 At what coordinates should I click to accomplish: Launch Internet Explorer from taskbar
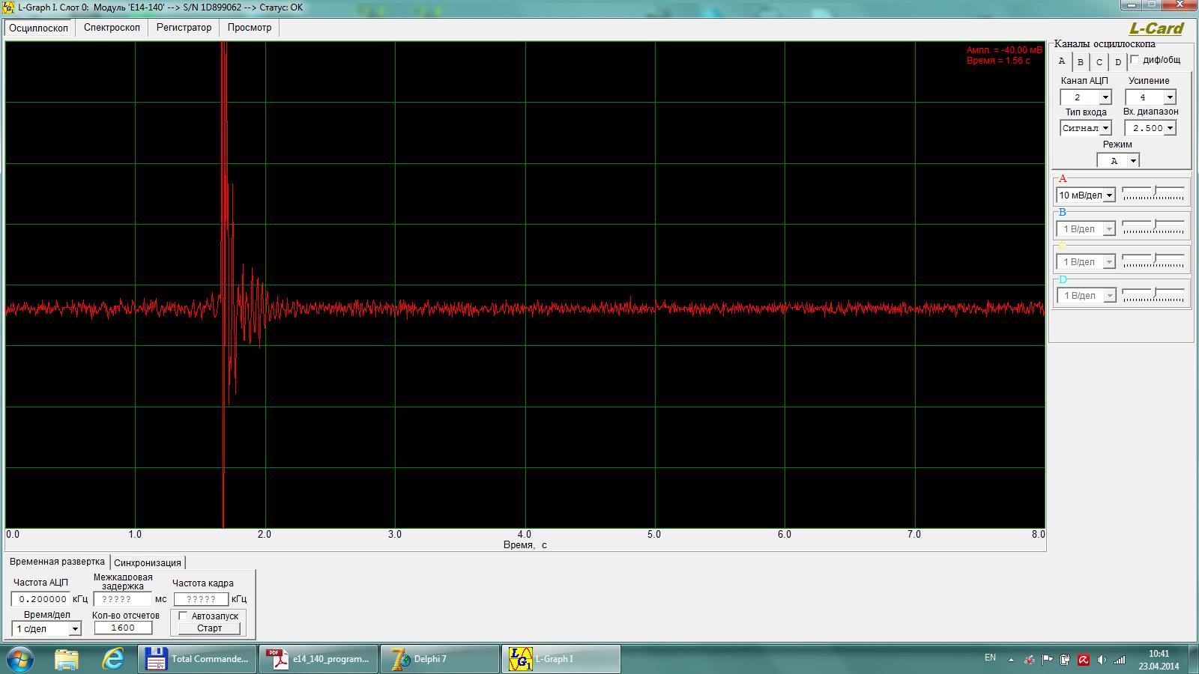pos(113,659)
